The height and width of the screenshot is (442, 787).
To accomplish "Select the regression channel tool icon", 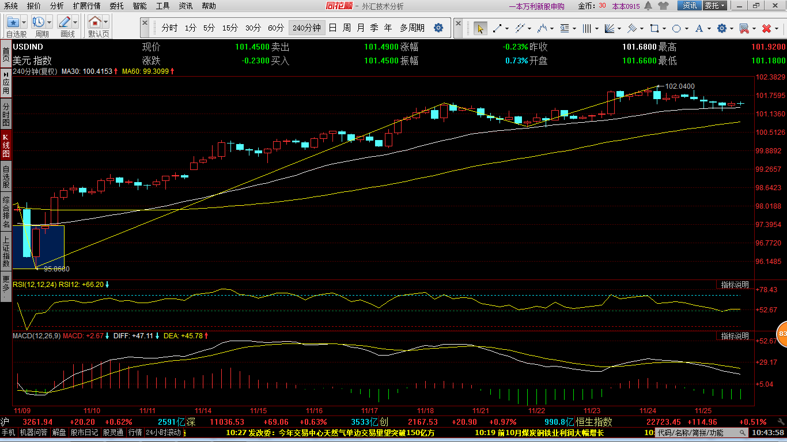I will [632, 28].
